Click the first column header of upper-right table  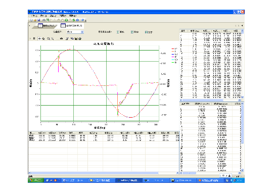pyautogui.click(x=183, y=31)
